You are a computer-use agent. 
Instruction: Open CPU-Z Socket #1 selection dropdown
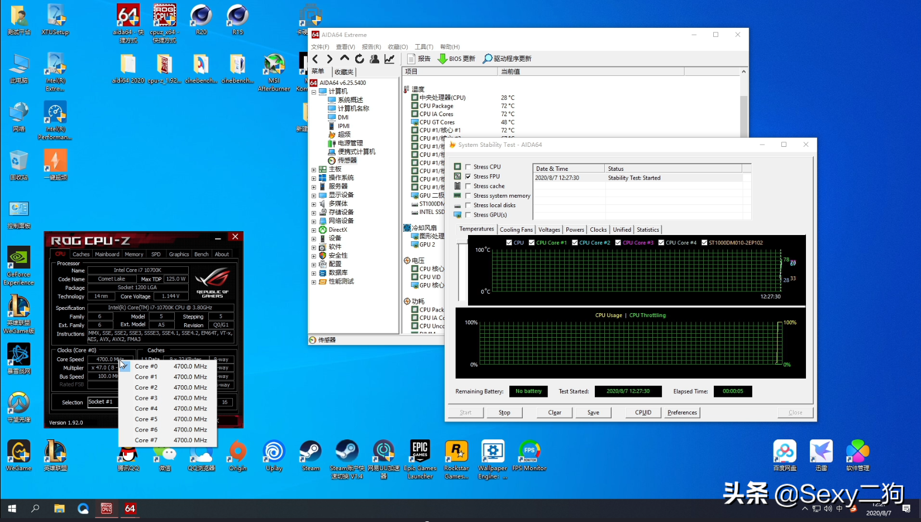point(103,402)
